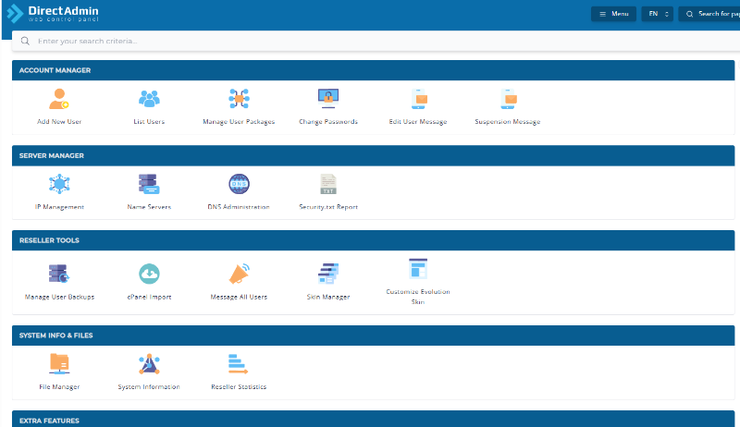Click the 'Reseller Statistics' text label
The width and height of the screenshot is (740, 427).
pyautogui.click(x=239, y=387)
